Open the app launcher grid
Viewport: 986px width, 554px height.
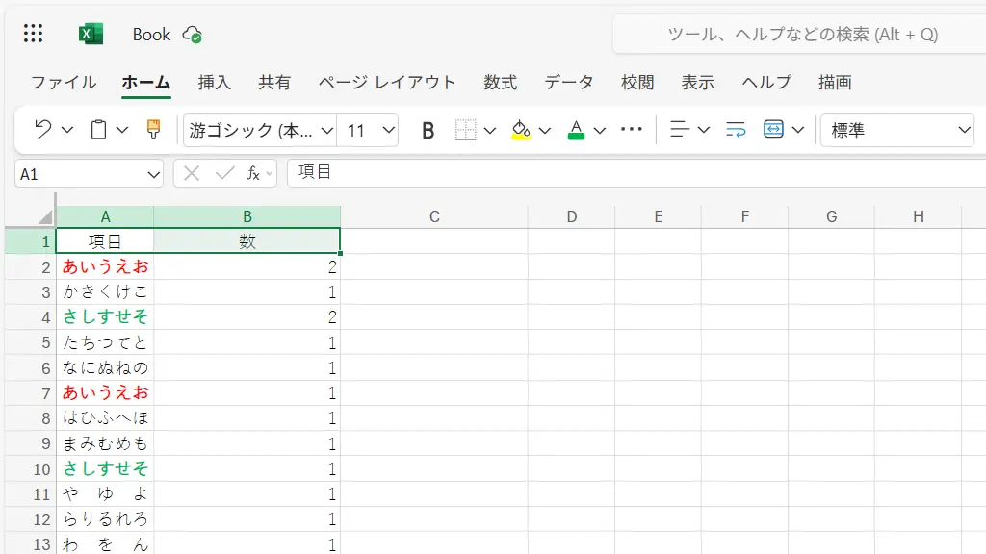(x=34, y=34)
